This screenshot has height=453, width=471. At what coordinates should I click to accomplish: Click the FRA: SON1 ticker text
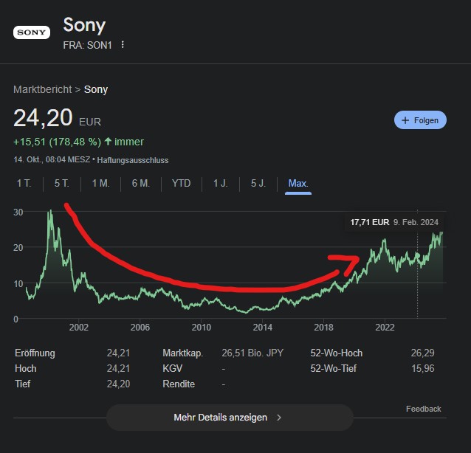(87, 45)
